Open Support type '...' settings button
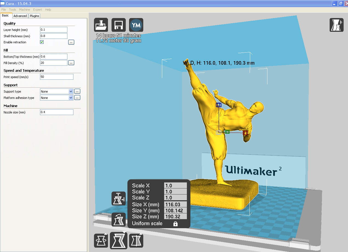 (x=77, y=91)
